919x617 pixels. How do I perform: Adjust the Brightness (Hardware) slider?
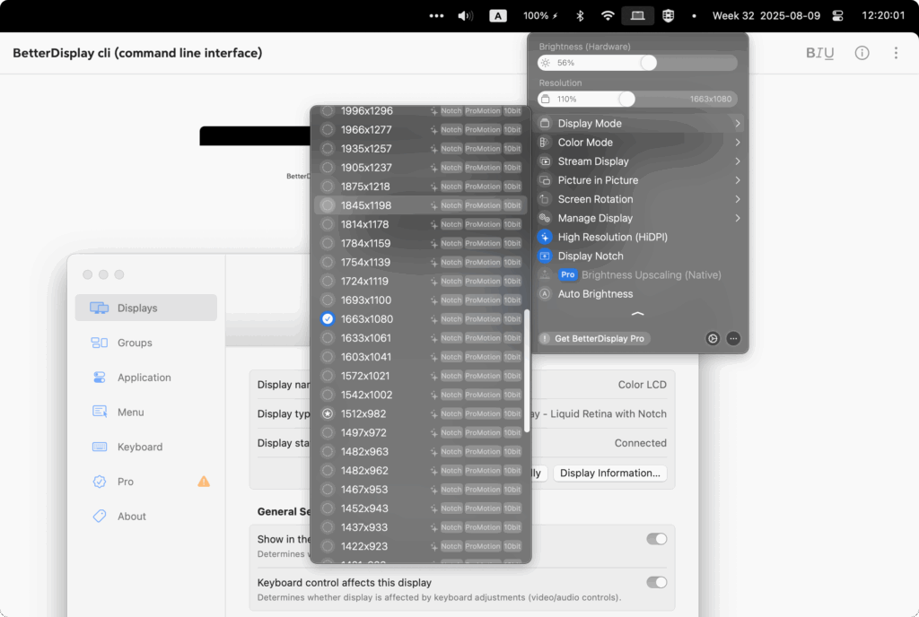(637, 63)
